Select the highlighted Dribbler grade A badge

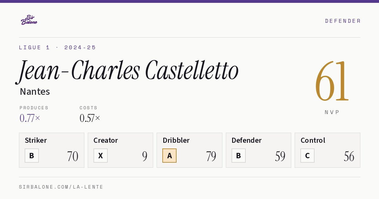tap(169, 156)
